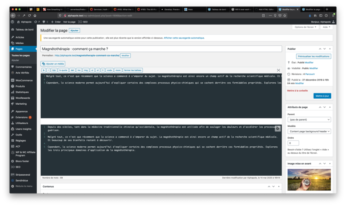Open the Modèle dropdown
Image resolution: width=346 pixels, height=206 pixels.
[309, 131]
